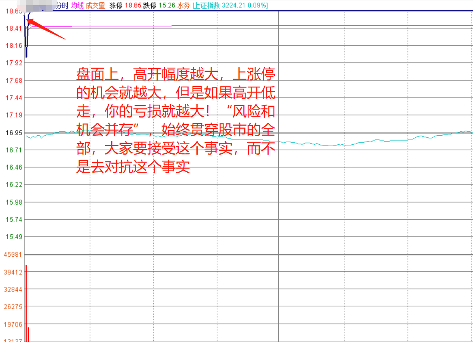The height and width of the screenshot is (342, 473).
Task: Click the 17.92 price axis label
Action: (x=14, y=63)
